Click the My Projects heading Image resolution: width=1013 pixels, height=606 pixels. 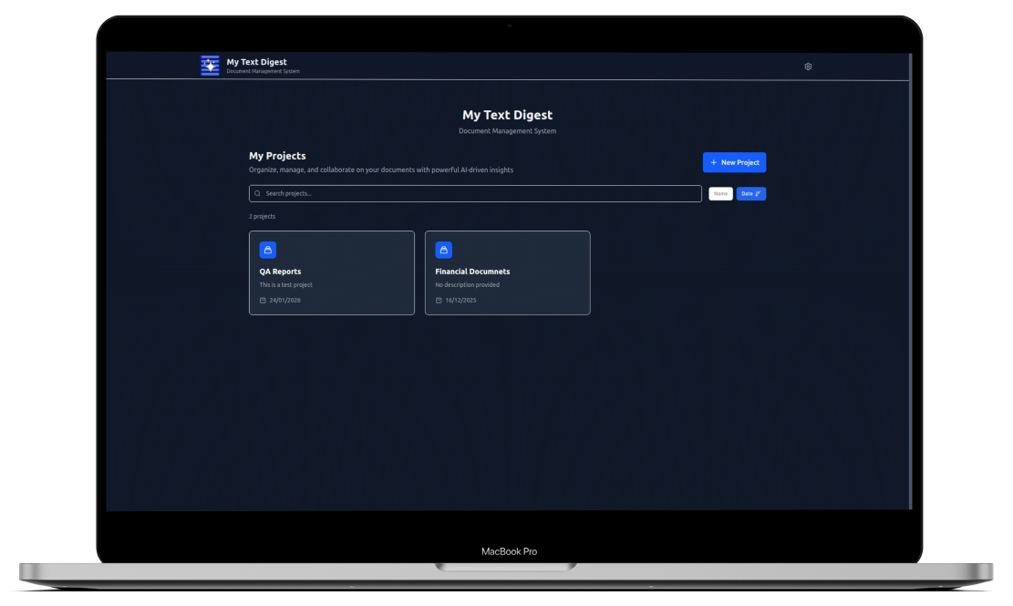278,156
